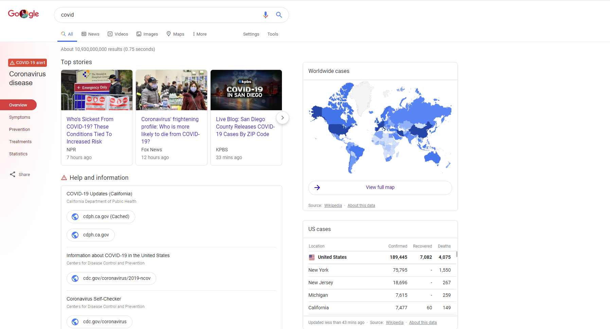Open About this data under worldwide map
The height and width of the screenshot is (329, 610).
(361, 206)
